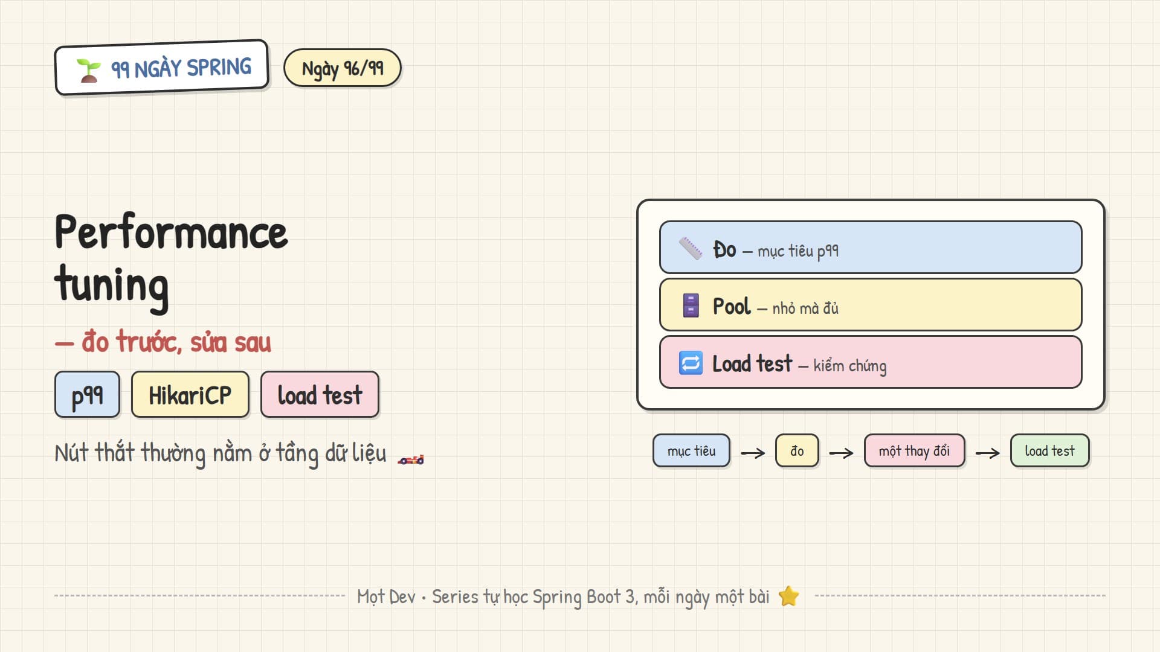Click the mục tiêu flow step
Viewport: 1160px width, 652px height.
pos(691,451)
